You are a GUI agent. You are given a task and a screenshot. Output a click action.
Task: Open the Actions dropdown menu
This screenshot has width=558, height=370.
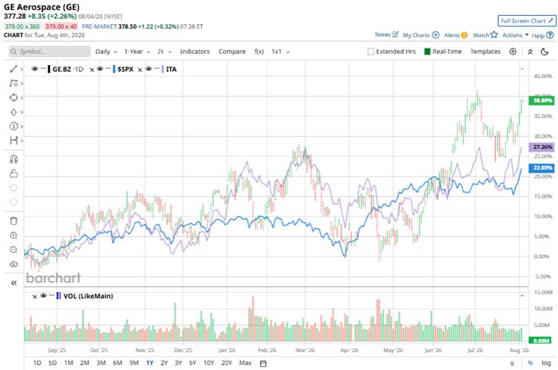515,35
